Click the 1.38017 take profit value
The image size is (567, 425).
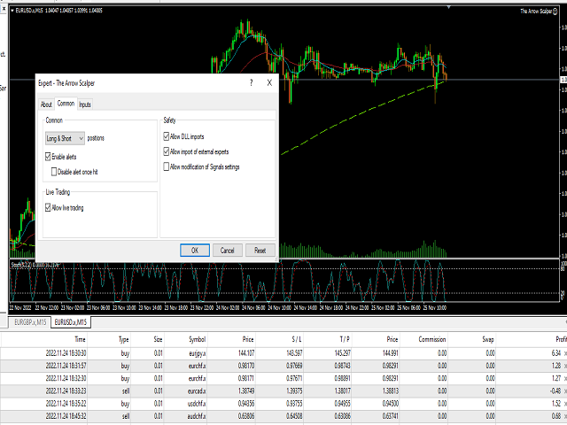341,391
